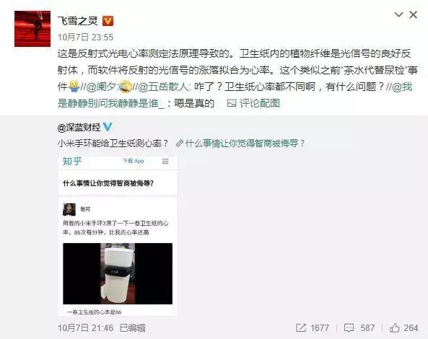This screenshot has height=339, width=428.
Task: Open the 什么事情让你觉得智商被侮辱 web link
Action: pos(241,144)
